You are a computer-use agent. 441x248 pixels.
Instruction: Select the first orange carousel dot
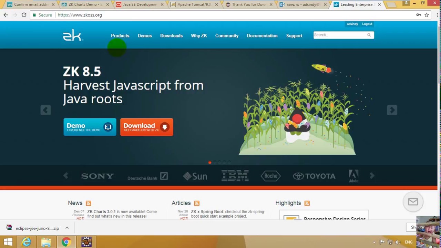click(x=209, y=162)
